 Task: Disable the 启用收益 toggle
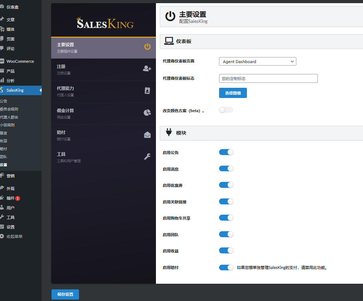pos(226,250)
